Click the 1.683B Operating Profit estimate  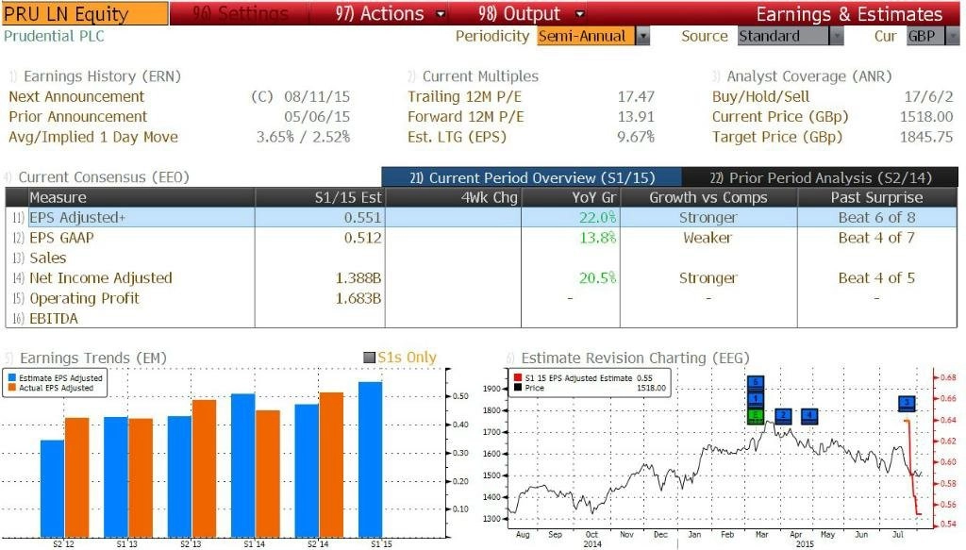point(358,298)
